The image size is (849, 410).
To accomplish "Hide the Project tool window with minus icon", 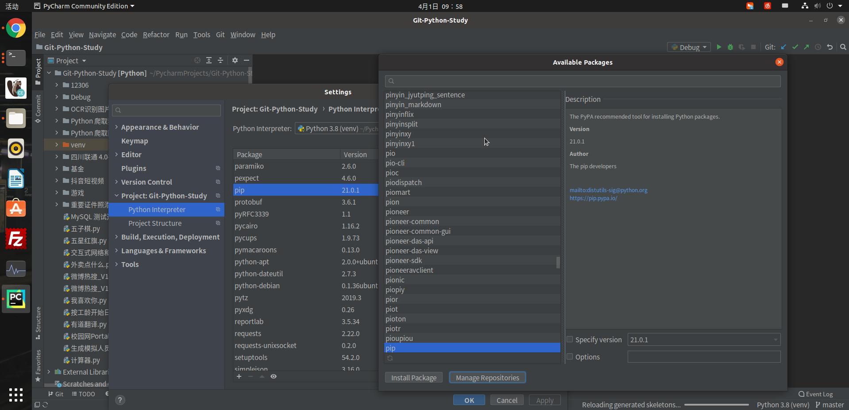I will click(247, 60).
